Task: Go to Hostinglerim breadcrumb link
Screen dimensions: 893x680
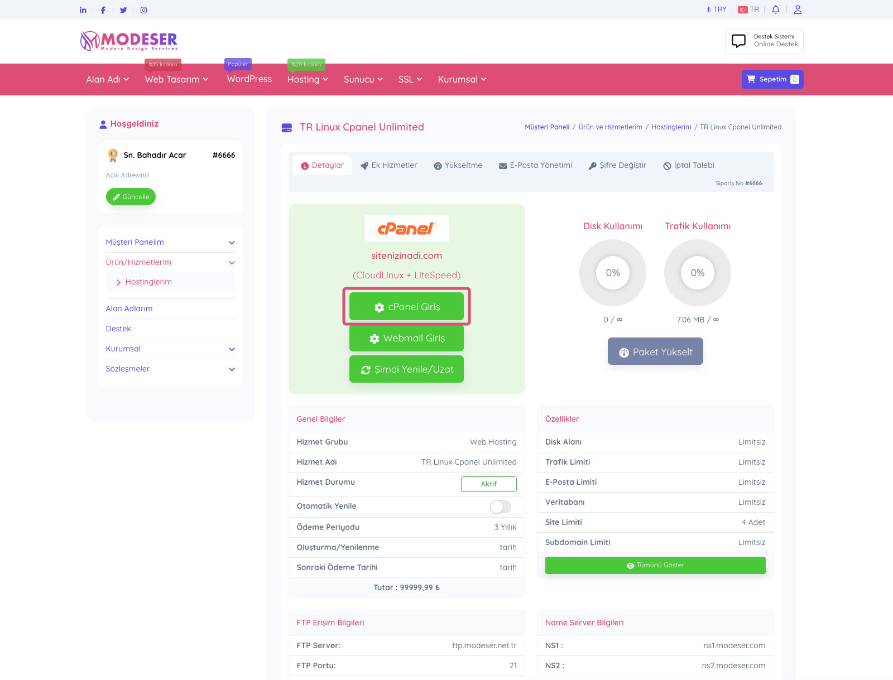Action: [x=671, y=127]
